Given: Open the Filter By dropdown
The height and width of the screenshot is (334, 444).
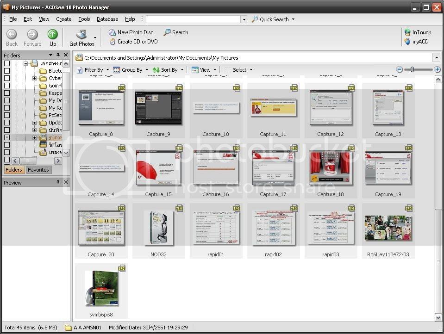Looking at the screenshot, I should coord(107,70).
